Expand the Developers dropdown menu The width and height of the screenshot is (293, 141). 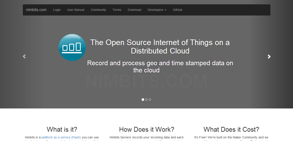(x=157, y=10)
